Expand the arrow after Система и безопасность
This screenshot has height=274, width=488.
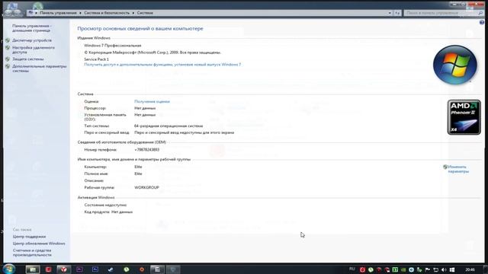pos(133,13)
